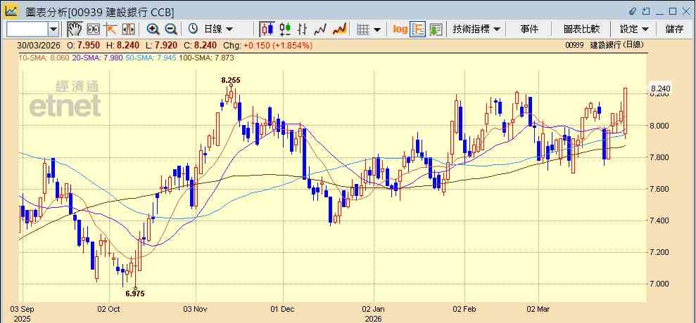Click the 圖表比較 button
Viewport: 696px width, 323px height.
(x=581, y=29)
